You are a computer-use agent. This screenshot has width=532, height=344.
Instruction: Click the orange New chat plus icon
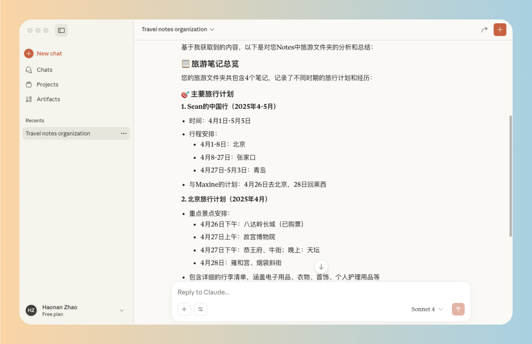[29, 53]
